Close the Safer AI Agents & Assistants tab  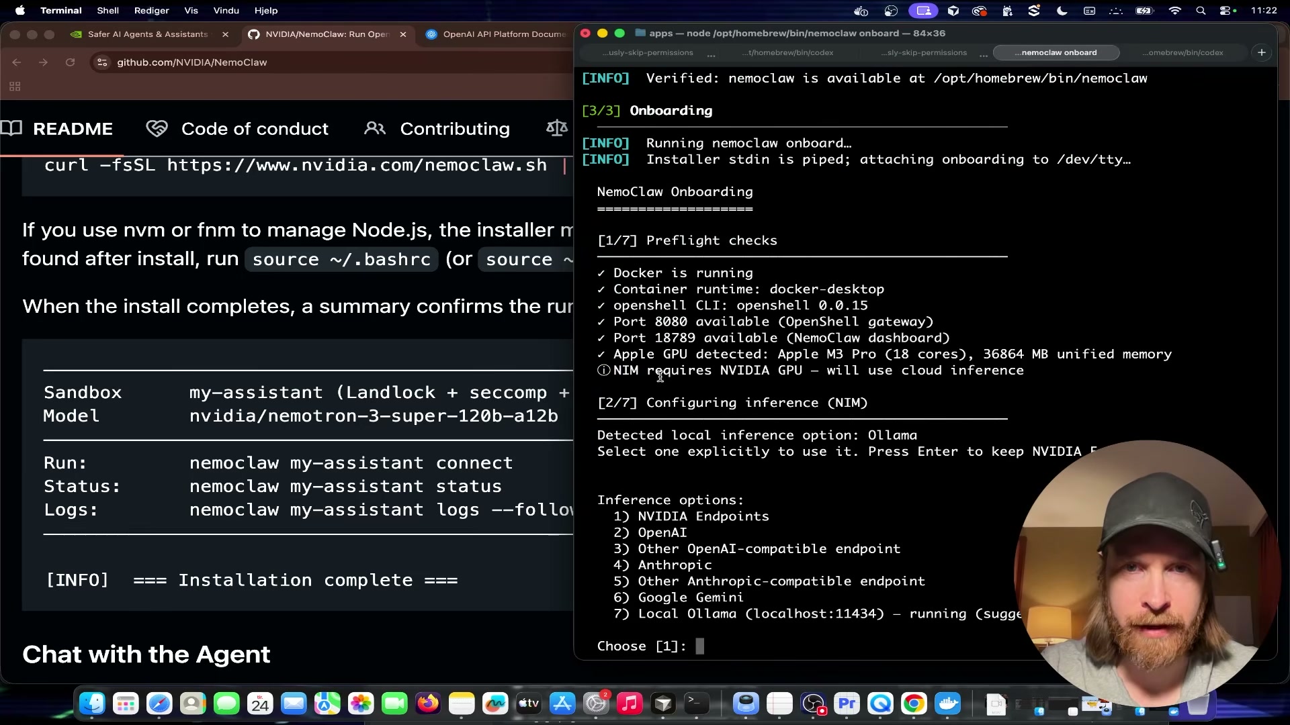[225, 34]
